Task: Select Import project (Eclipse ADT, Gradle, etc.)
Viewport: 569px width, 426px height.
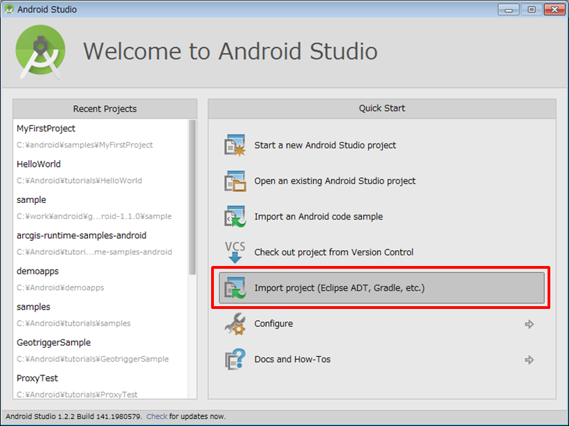Action: [381, 287]
